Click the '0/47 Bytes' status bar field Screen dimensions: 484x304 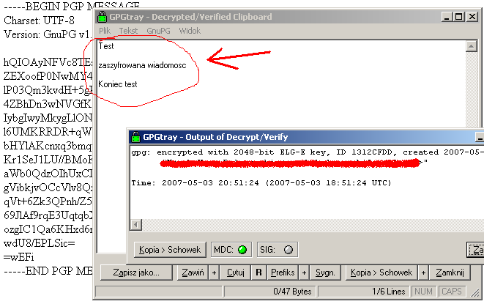click(x=270, y=292)
